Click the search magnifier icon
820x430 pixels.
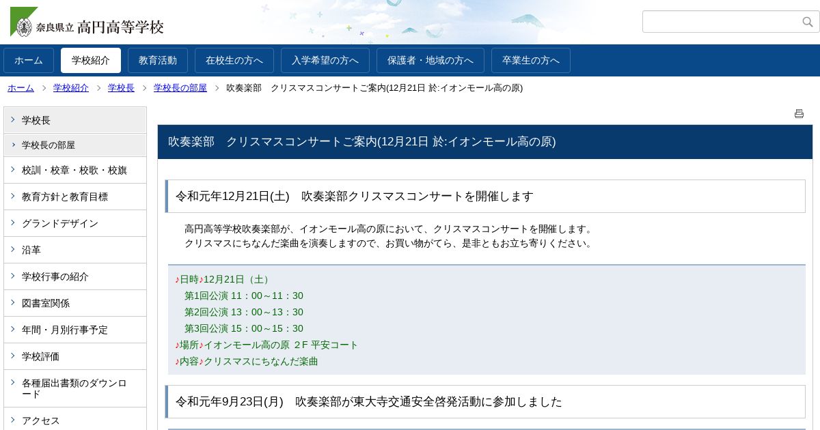point(808,22)
